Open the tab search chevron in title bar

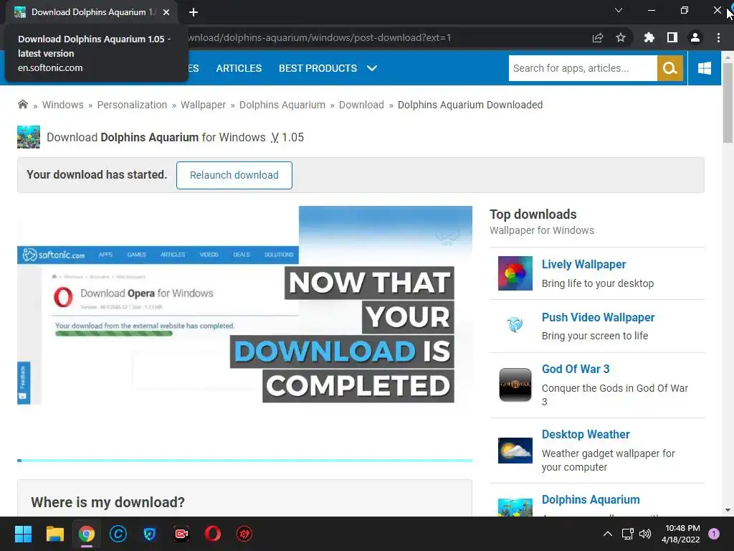[x=619, y=10]
